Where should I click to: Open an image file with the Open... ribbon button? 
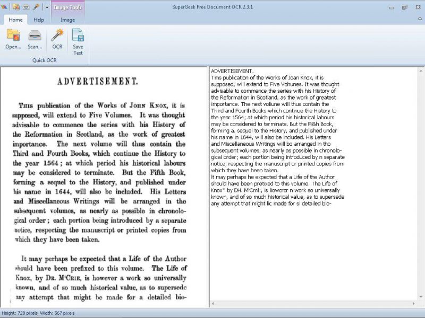13,39
